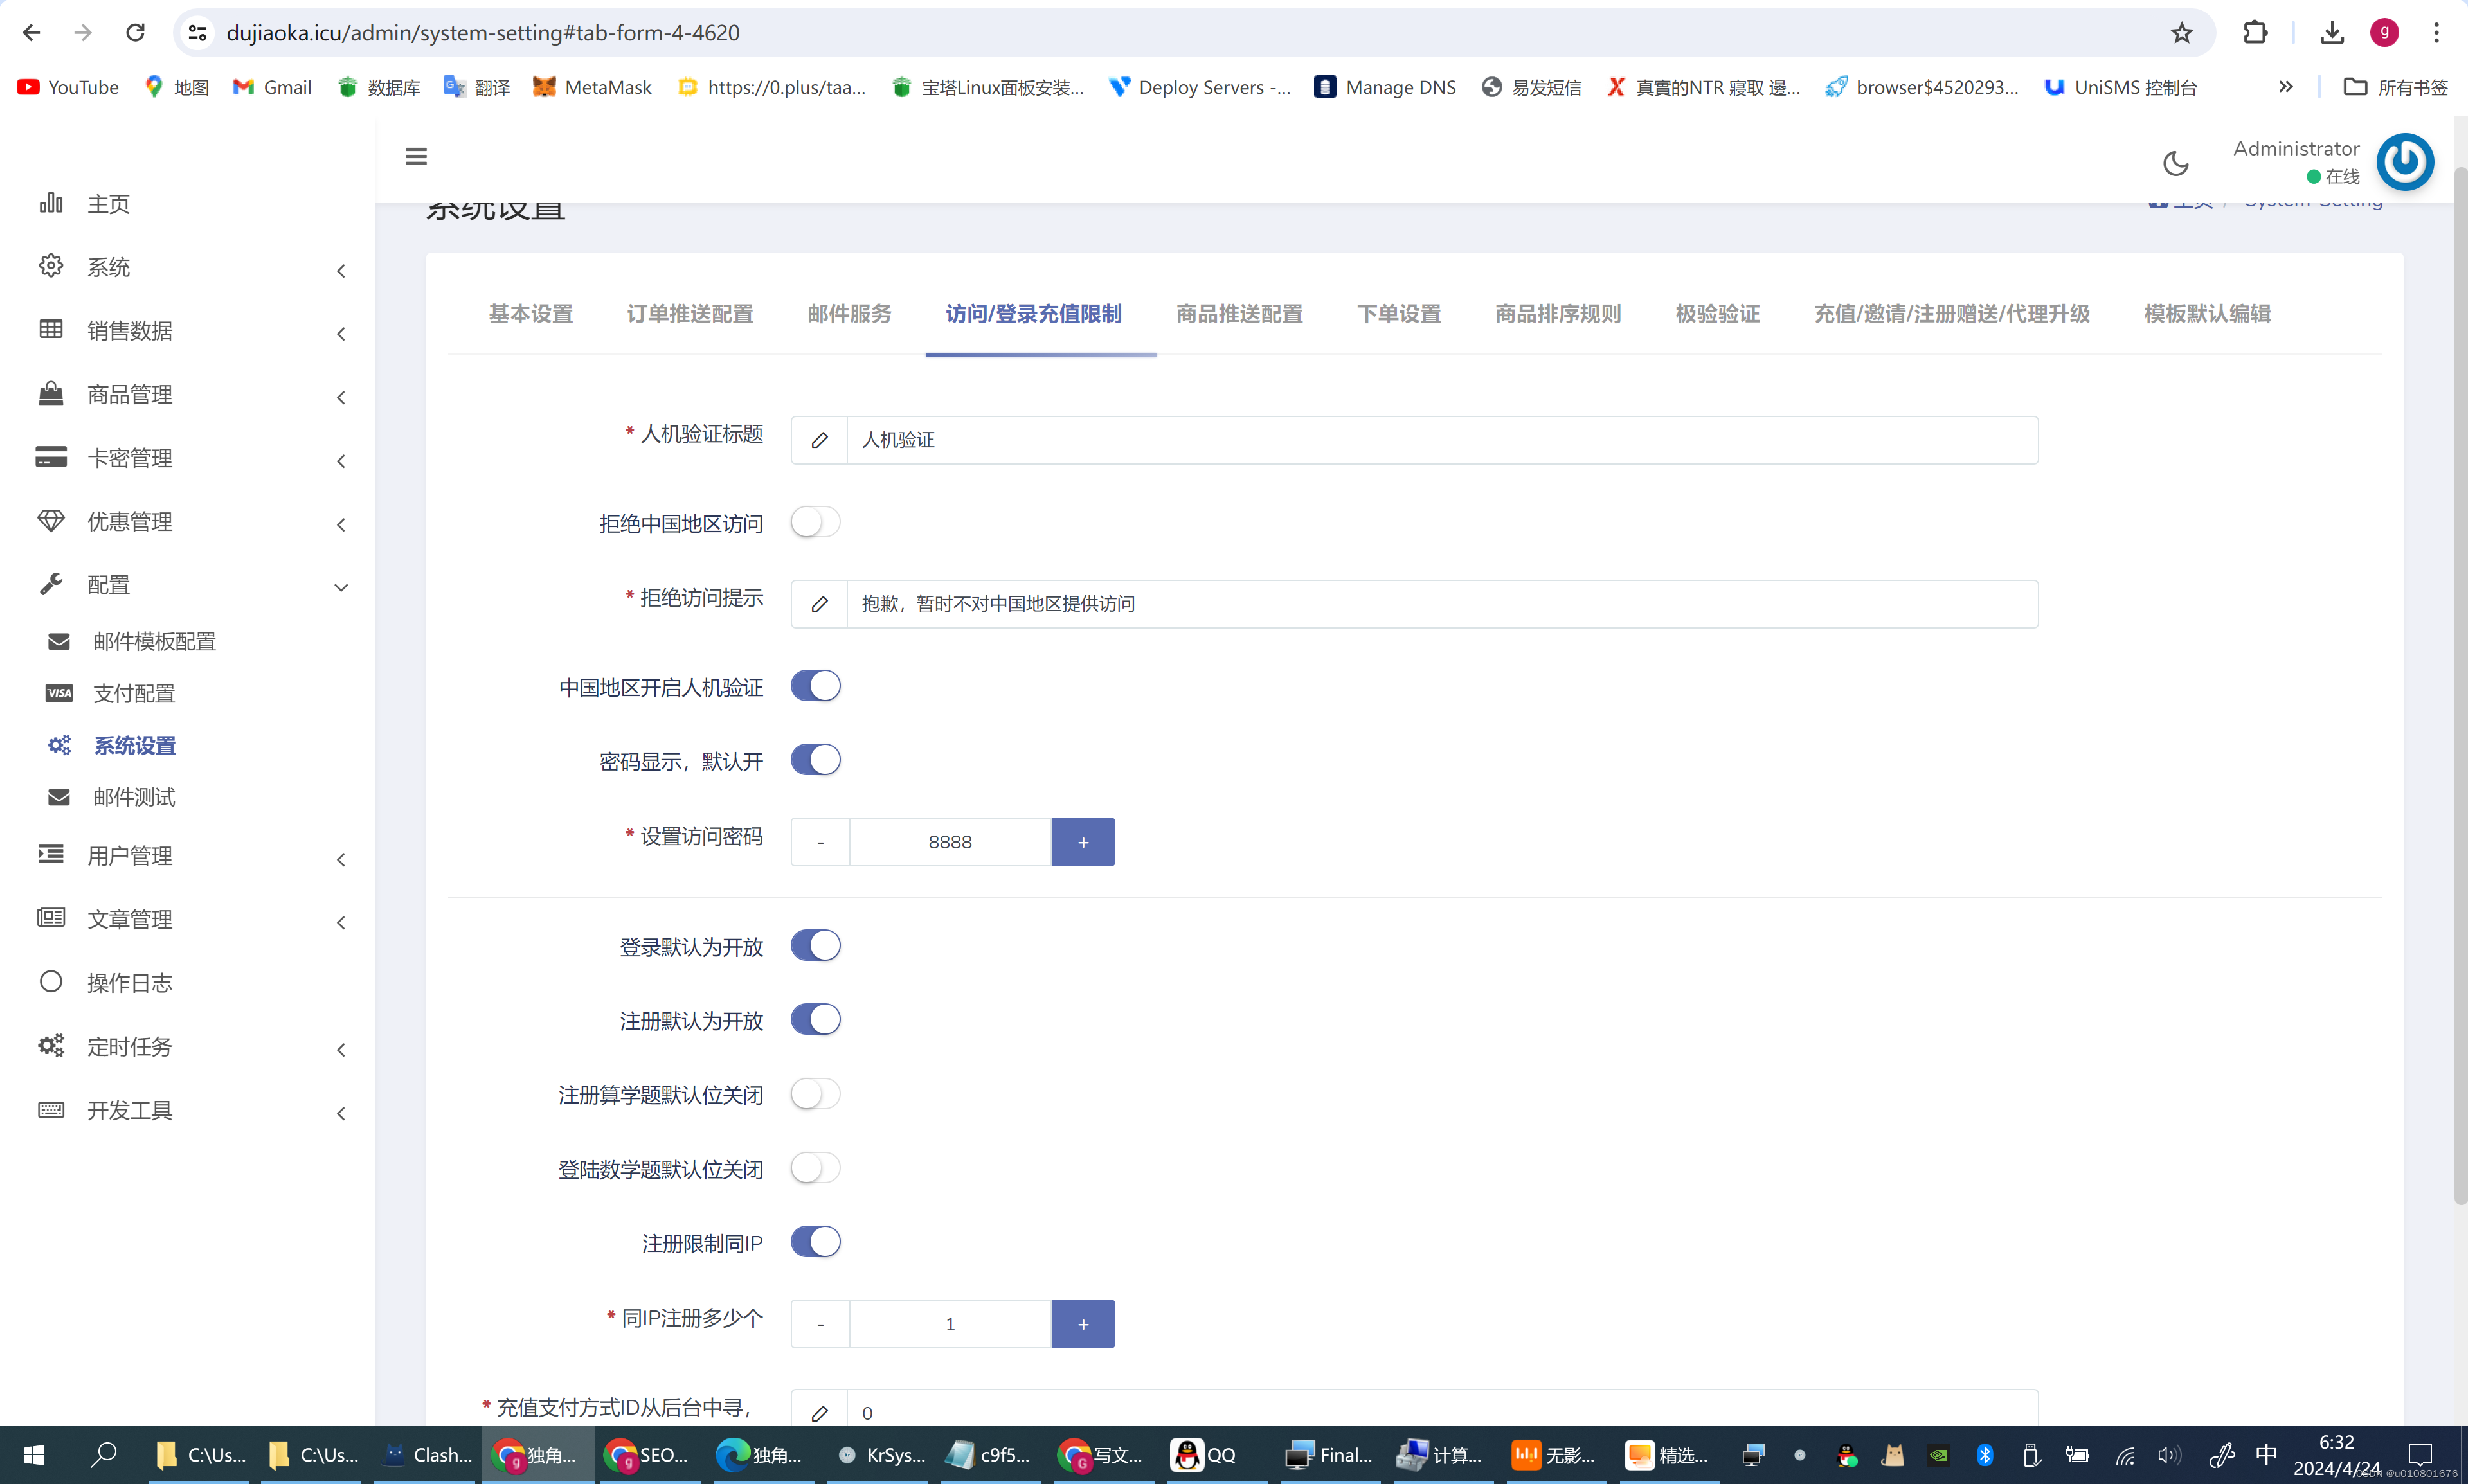The image size is (2468, 1484).
Task: Turn off 注册限制同IP toggle
Action: pyautogui.click(x=815, y=1242)
